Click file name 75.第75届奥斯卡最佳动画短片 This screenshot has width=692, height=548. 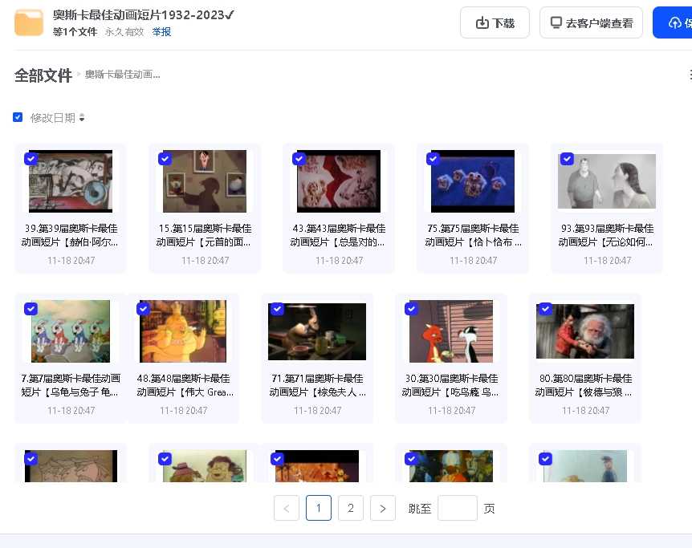point(473,235)
